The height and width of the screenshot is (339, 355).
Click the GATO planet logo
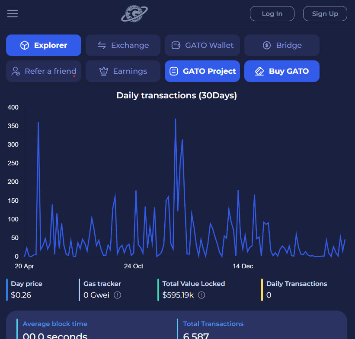(134, 13)
